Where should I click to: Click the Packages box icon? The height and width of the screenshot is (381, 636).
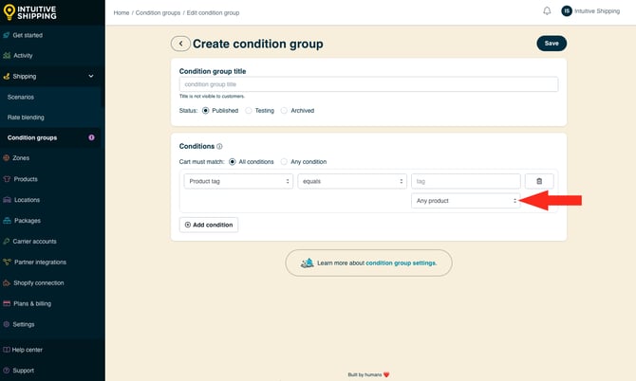tap(7, 221)
